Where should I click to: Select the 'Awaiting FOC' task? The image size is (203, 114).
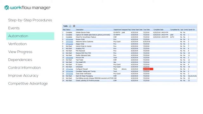tap(80, 48)
